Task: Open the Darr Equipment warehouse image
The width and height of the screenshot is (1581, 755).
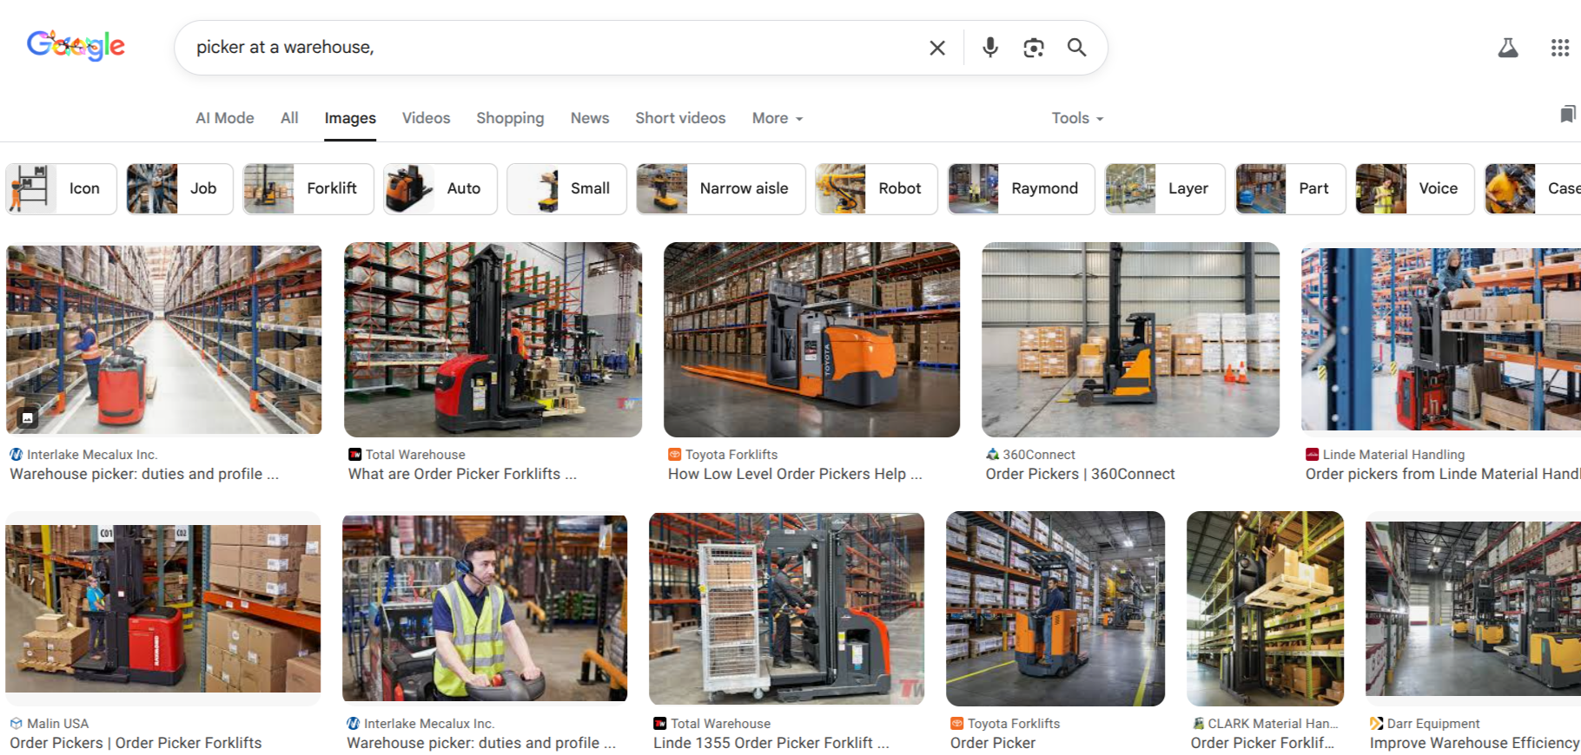Action: coord(1473,608)
